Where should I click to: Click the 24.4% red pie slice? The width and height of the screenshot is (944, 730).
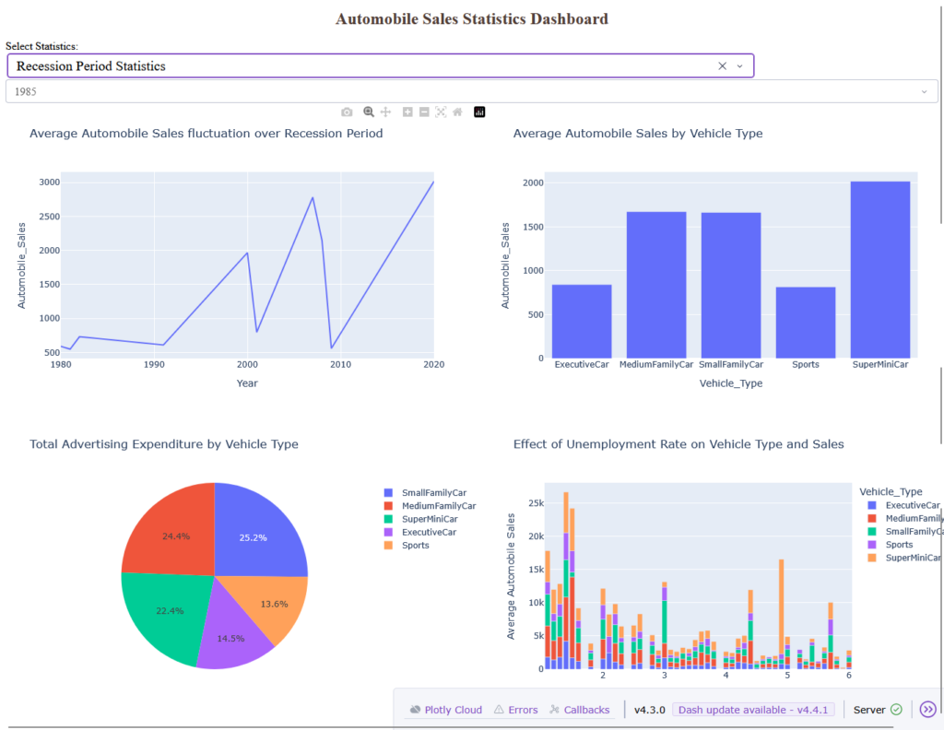click(x=176, y=536)
